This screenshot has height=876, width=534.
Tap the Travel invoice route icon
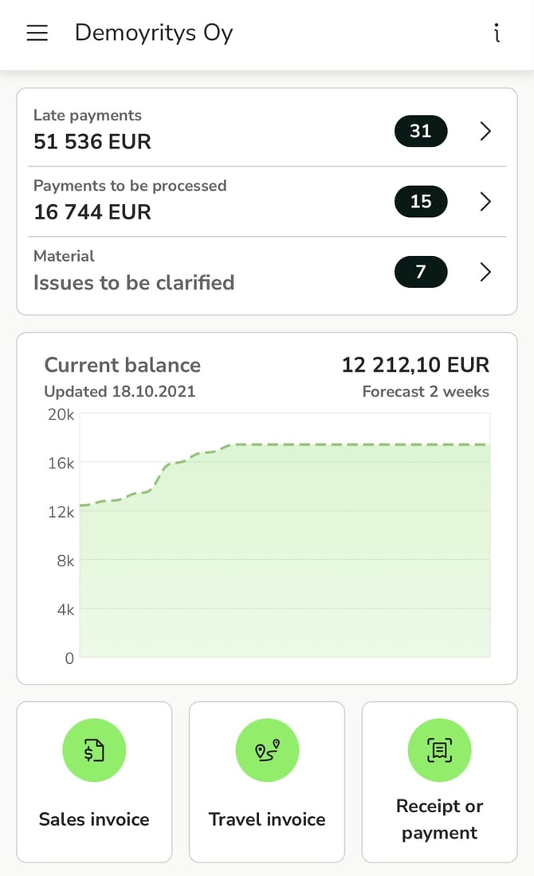pyautogui.click(x=267, y=750)
